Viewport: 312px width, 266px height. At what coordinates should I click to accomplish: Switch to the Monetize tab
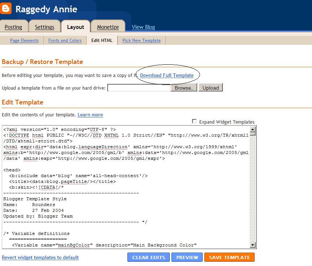[x=108, y=27]
